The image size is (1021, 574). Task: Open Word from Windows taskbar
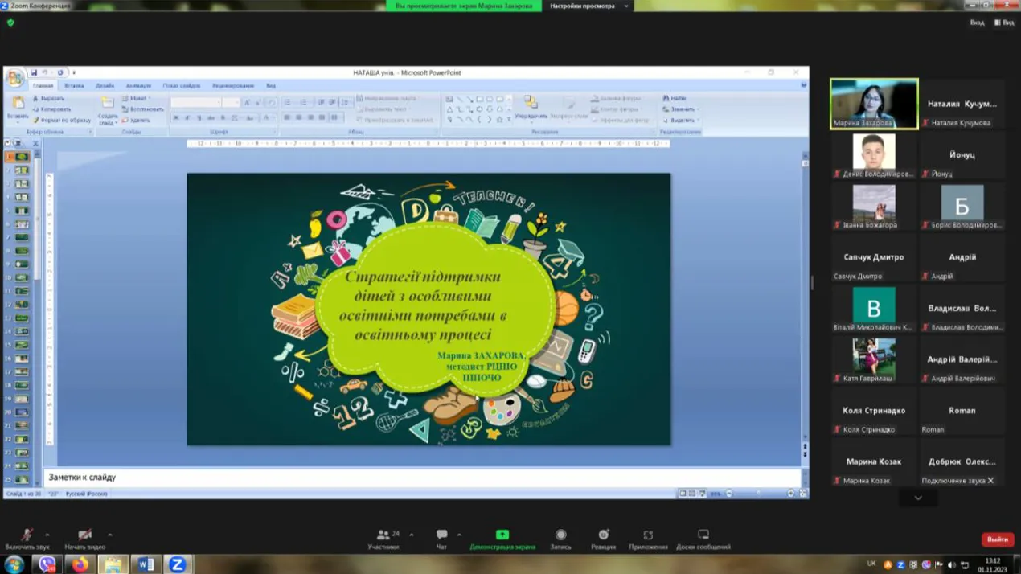pyautogui.click(x=146, y=564)
